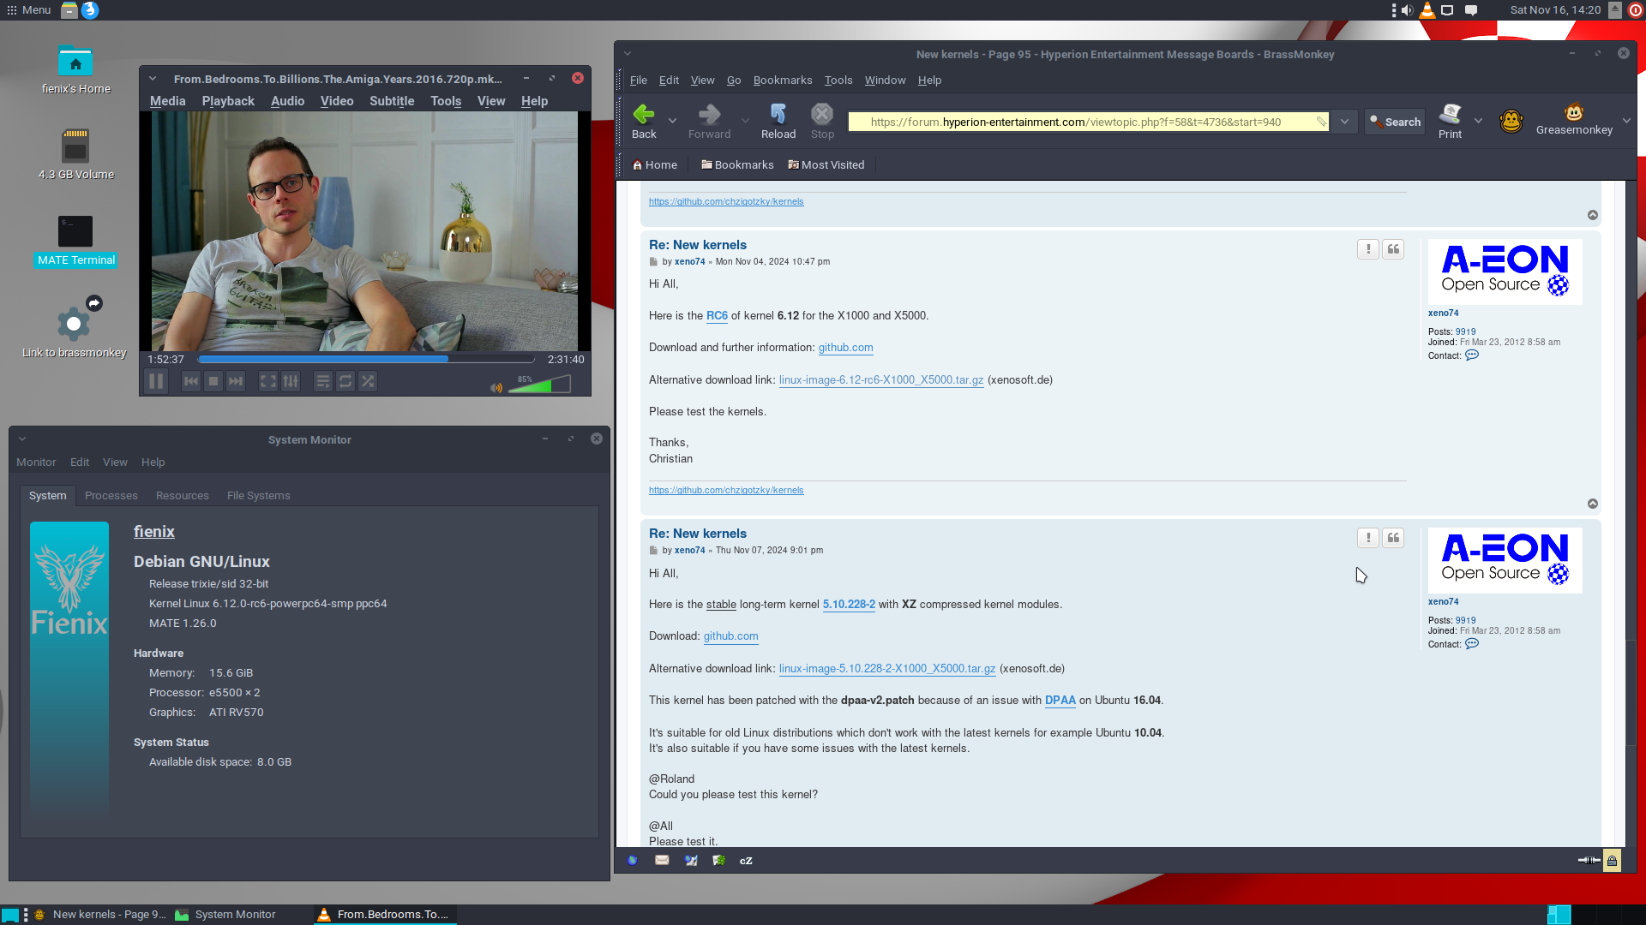Expand the Back history dropdown arrow
Viewport: 1646px width, 925px height.
673,121
